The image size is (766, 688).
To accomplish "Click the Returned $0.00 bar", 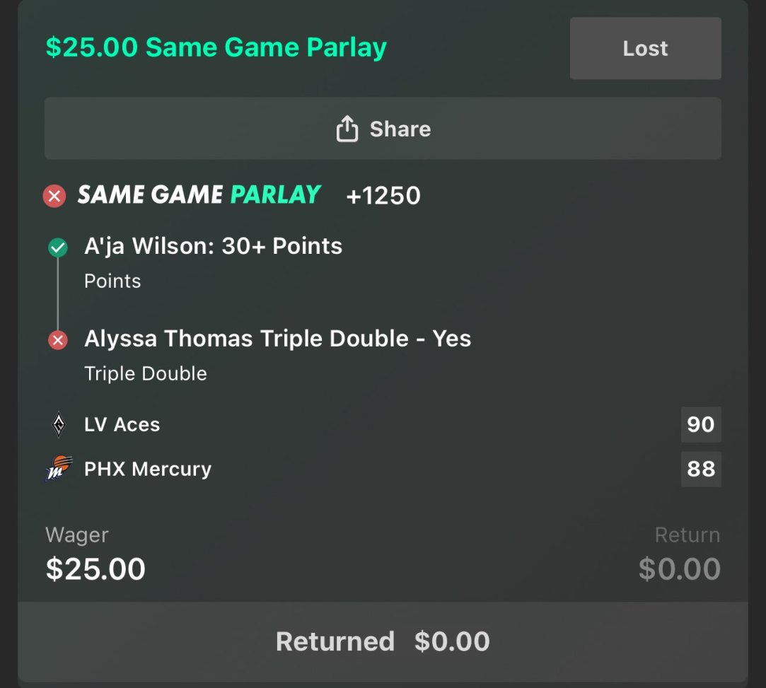I will point(383,641).
